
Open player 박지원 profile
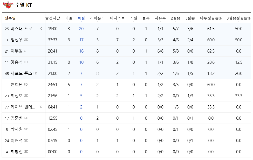(17, 129)
